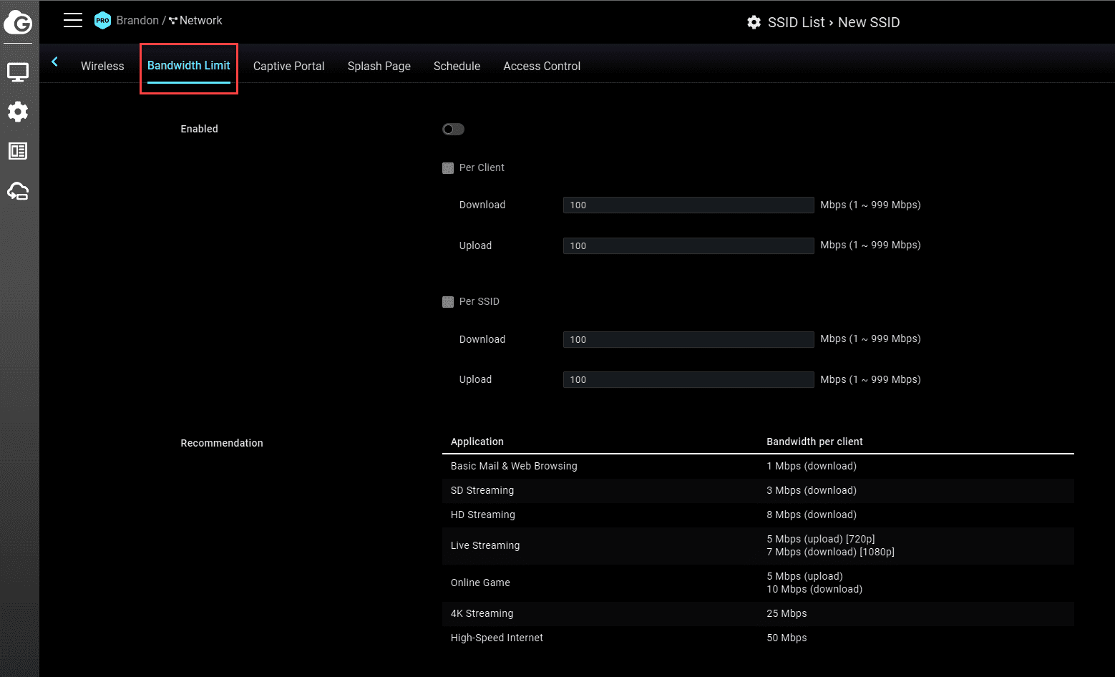Viewport: 1115px width, 677px height.
Task: Click the Grandstream cloud logo icon
Action: [x=18, y=22]
